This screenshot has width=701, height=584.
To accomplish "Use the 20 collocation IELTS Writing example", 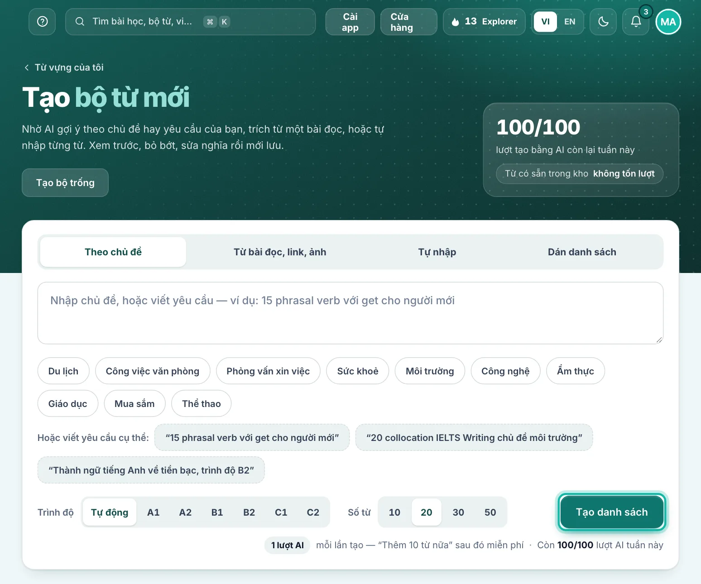I will 474,438.
